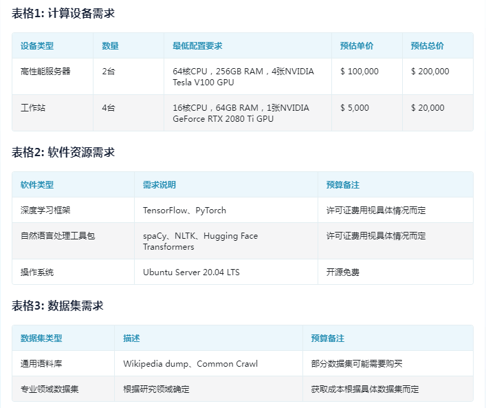The image size is (486, 408).
Task: Select the 专业领域数据集 cell
Action: pyautogui.click(x=63, y=389)
